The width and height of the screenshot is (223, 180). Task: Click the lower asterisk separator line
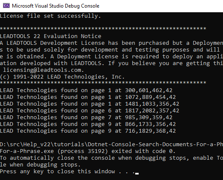[x=103, y=83]
